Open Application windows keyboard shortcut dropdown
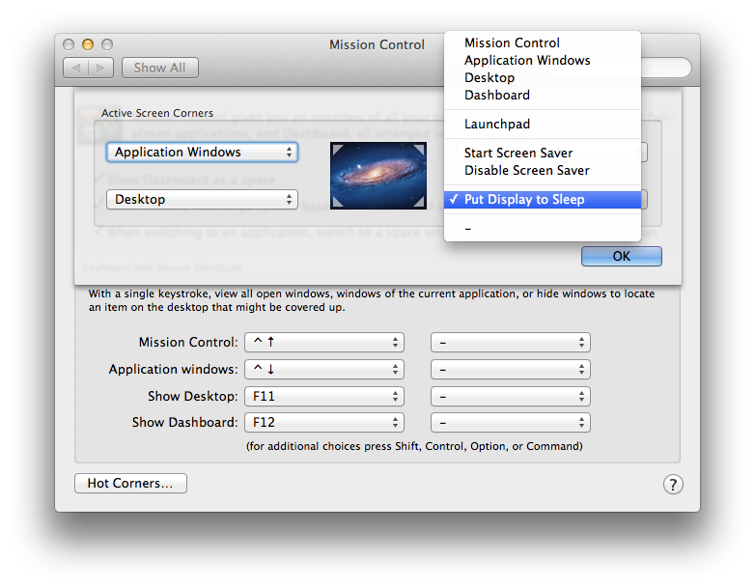Screen dimensions: 755x588 324,370
